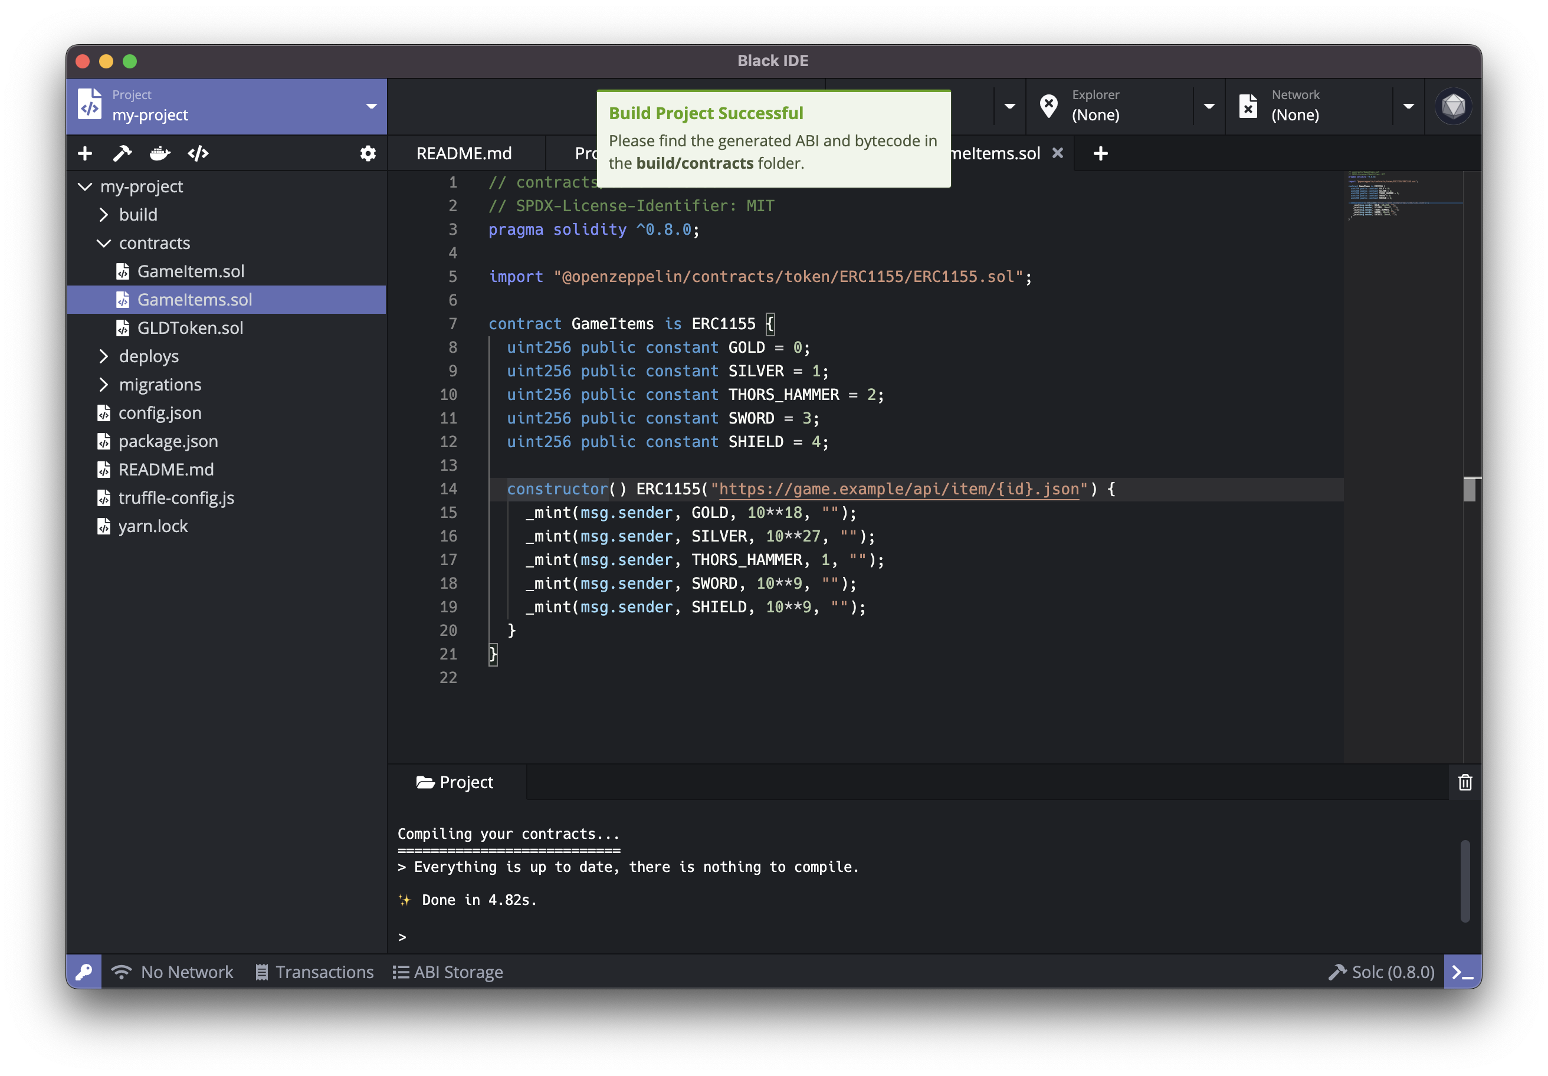Click the key icon in bottom status bar
The height and width of the screenshot is (1076, 1548).
click(84, 972)
